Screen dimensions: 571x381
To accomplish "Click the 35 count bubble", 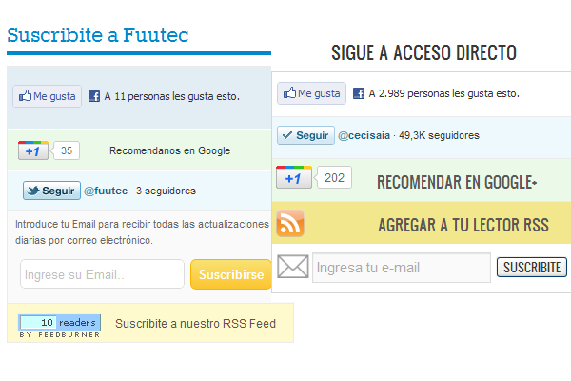I will [x=66, y=150].
